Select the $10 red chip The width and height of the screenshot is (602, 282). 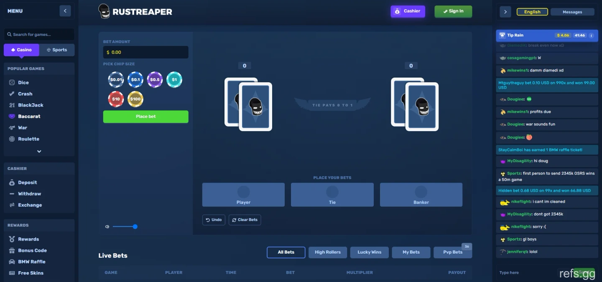[116, 99]
